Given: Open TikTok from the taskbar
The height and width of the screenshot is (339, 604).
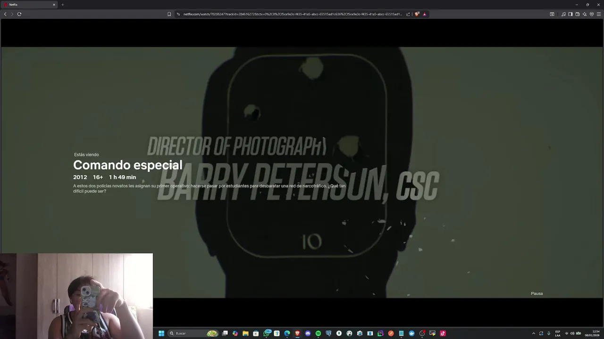Looking at the screenshot, I should [443, 333].
